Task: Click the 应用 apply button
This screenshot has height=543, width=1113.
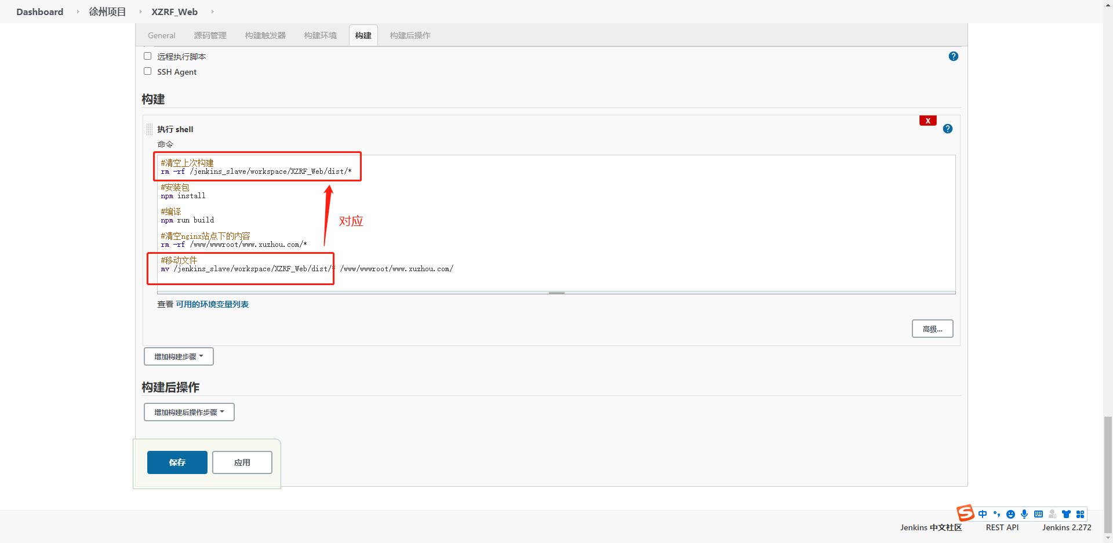Action: point(242,462)
